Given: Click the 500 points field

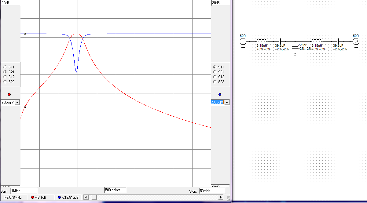Looking at the screenshot, I should 115,190.
